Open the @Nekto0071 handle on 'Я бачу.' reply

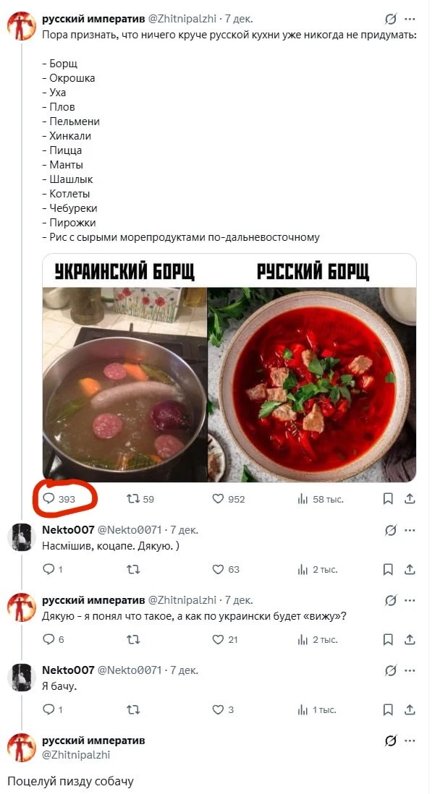130,670
